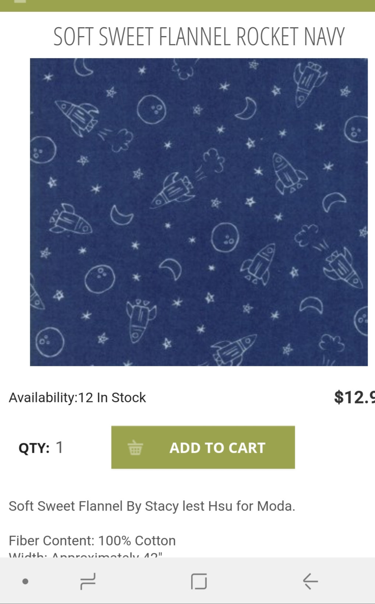The width and height of the screenshot is (375, 604).
Task: Tap the rocket drawing at center of fabric image
Action: pos(173,191)
